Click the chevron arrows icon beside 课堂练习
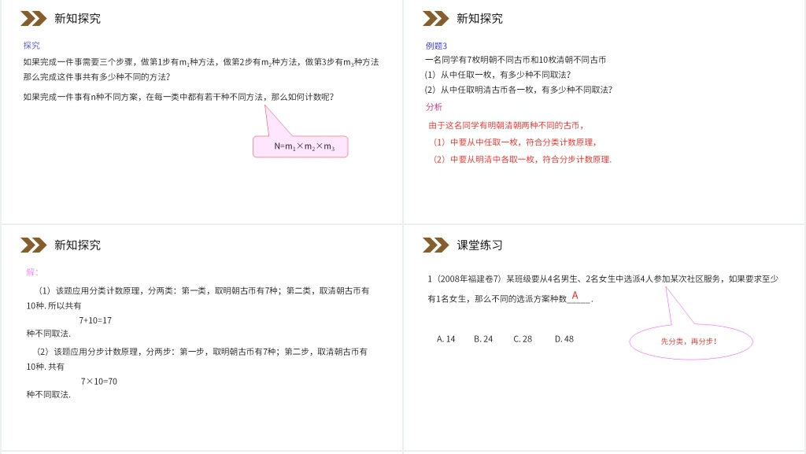The image size is (806, 454). pos(435,245)
